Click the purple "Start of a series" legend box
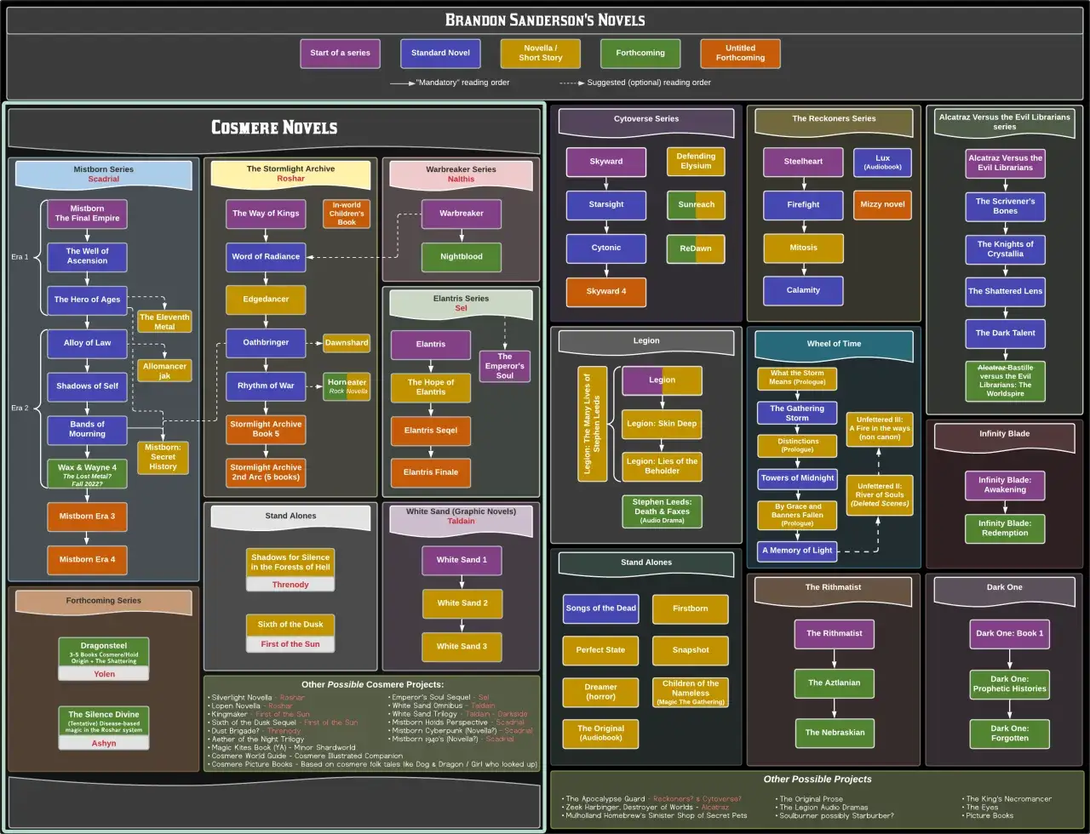This screenshot has height=834, width=1090. point(341,53)
